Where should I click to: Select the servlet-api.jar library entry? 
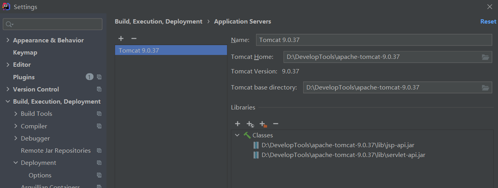coord(343,155)
